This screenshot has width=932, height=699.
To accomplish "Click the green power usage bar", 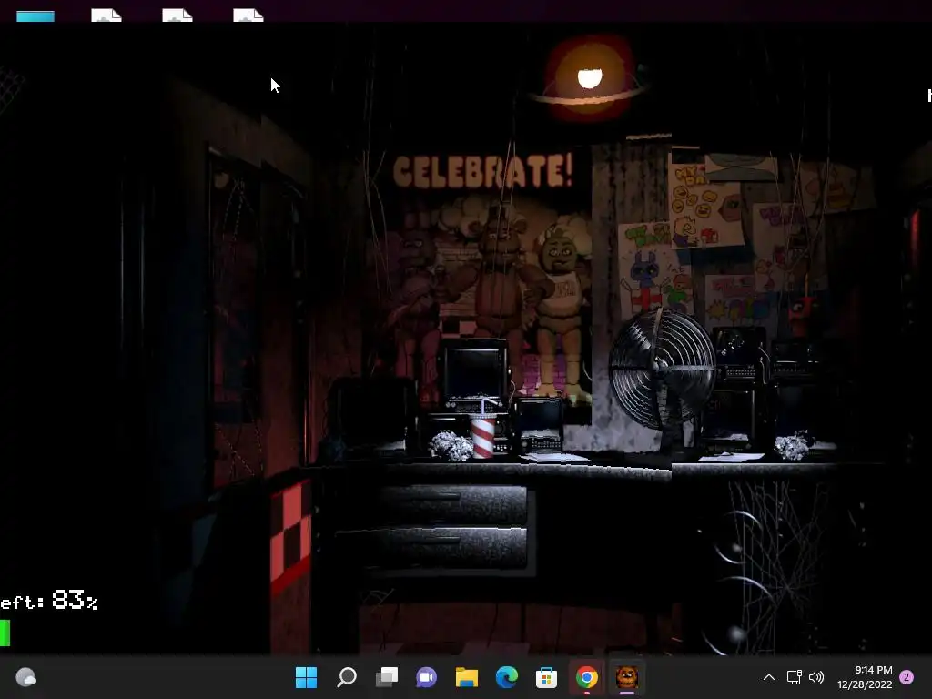I will 5,633.
